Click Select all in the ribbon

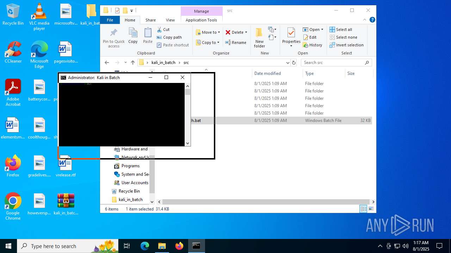click(x=341, y=30)
